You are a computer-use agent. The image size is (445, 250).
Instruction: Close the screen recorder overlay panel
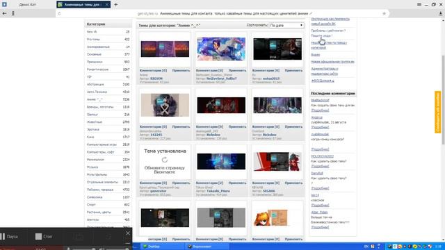(x=128, y=233)
